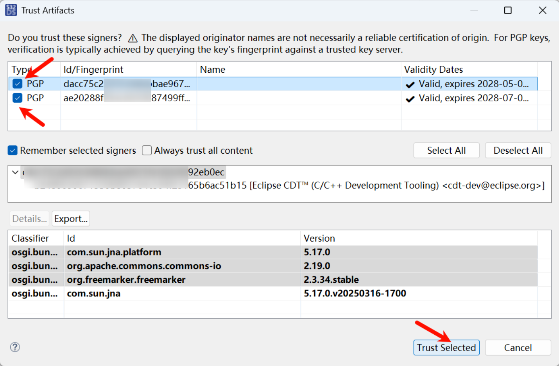Select the org.apache.commons.commons-io row

[273, 266]
